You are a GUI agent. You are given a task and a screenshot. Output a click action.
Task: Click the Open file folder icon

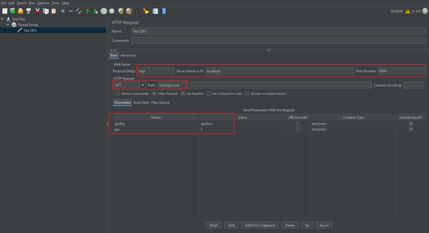pos(20,11)
